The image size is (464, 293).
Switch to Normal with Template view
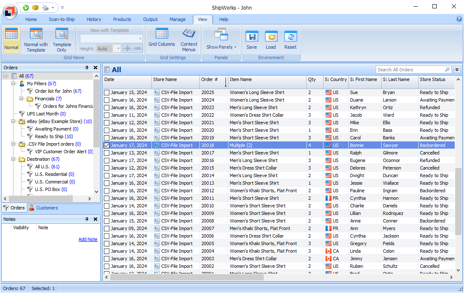[36, 39]
